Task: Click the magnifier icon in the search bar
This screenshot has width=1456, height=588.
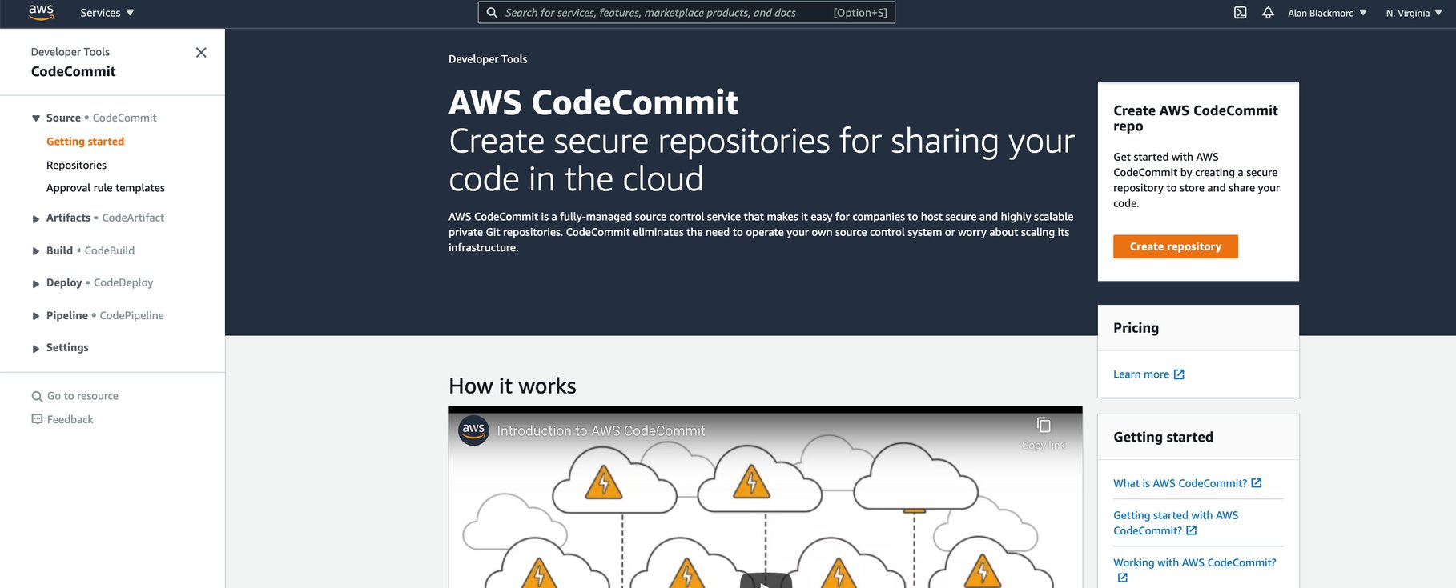Action: click(x=491, y=12)
